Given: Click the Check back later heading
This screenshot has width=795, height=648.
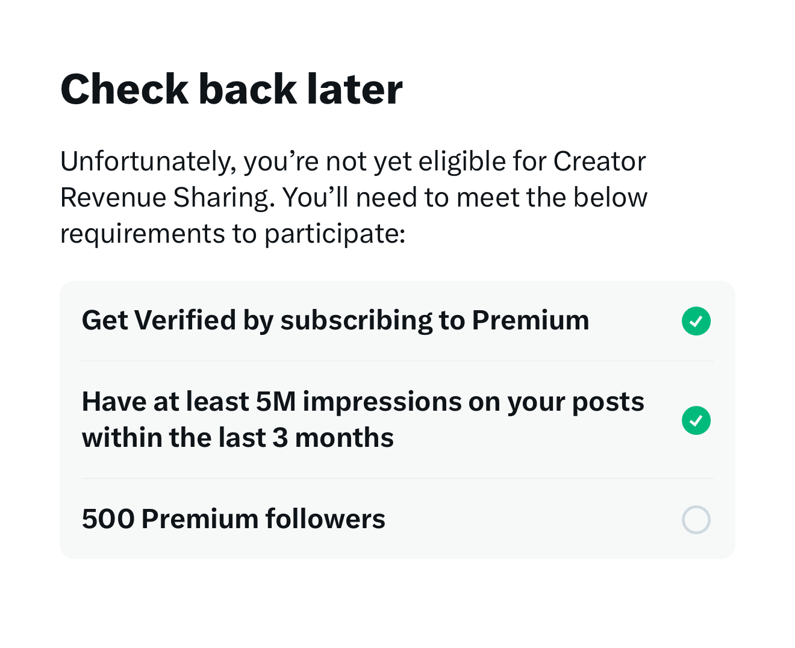Looking at the screenshot, I should click(x=231, y=90).
